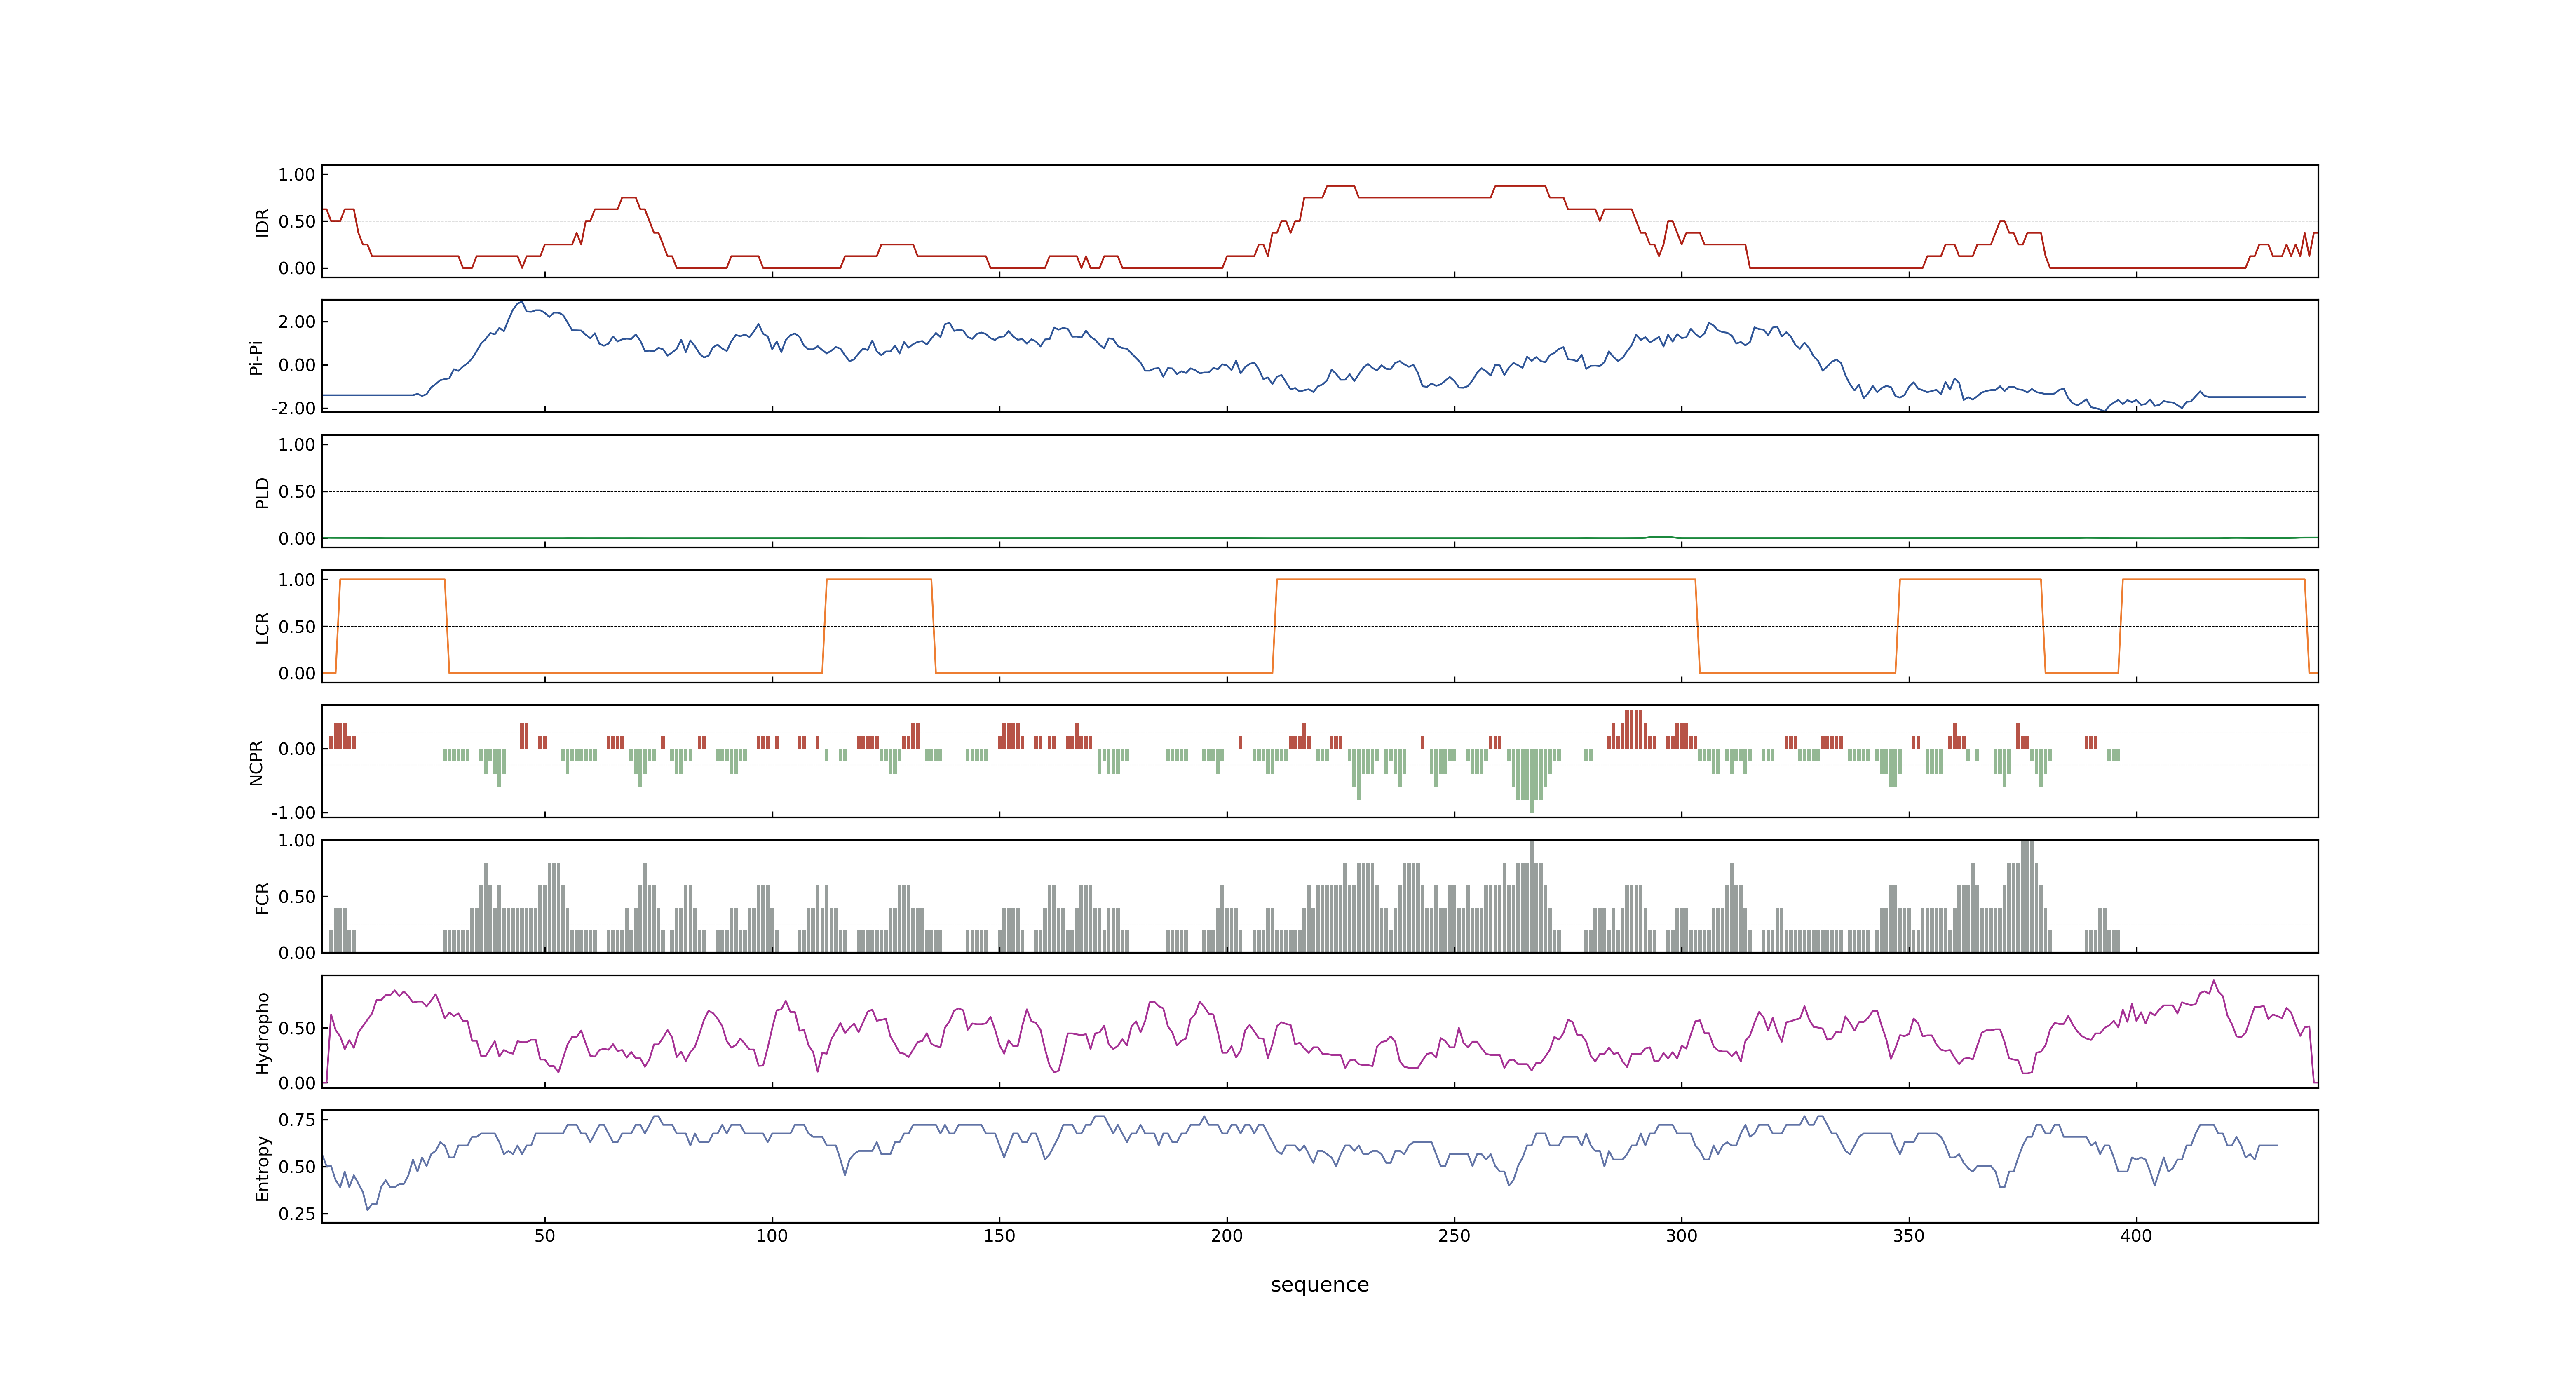Click the "PLD" y-axis label

(263, 492)
